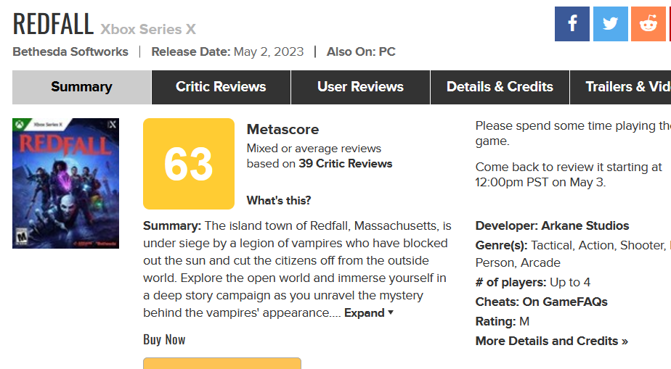Open Details & Credits tab
This screenshot has width=671, height=369.
pyautogui.click(x=500, y=87)
